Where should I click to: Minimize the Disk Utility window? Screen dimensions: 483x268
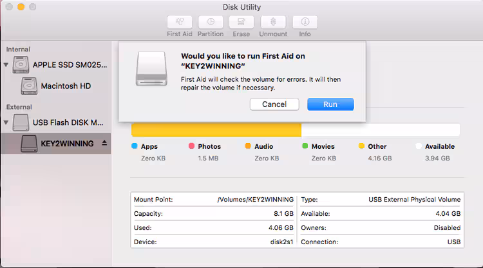tap(21, 7)
